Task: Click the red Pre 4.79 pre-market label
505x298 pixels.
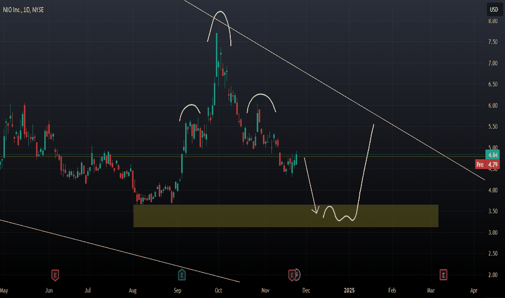Action: [488, 164]
